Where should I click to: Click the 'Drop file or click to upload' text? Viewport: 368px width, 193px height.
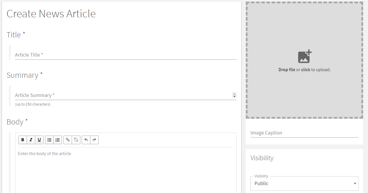(x=305, y=70)
